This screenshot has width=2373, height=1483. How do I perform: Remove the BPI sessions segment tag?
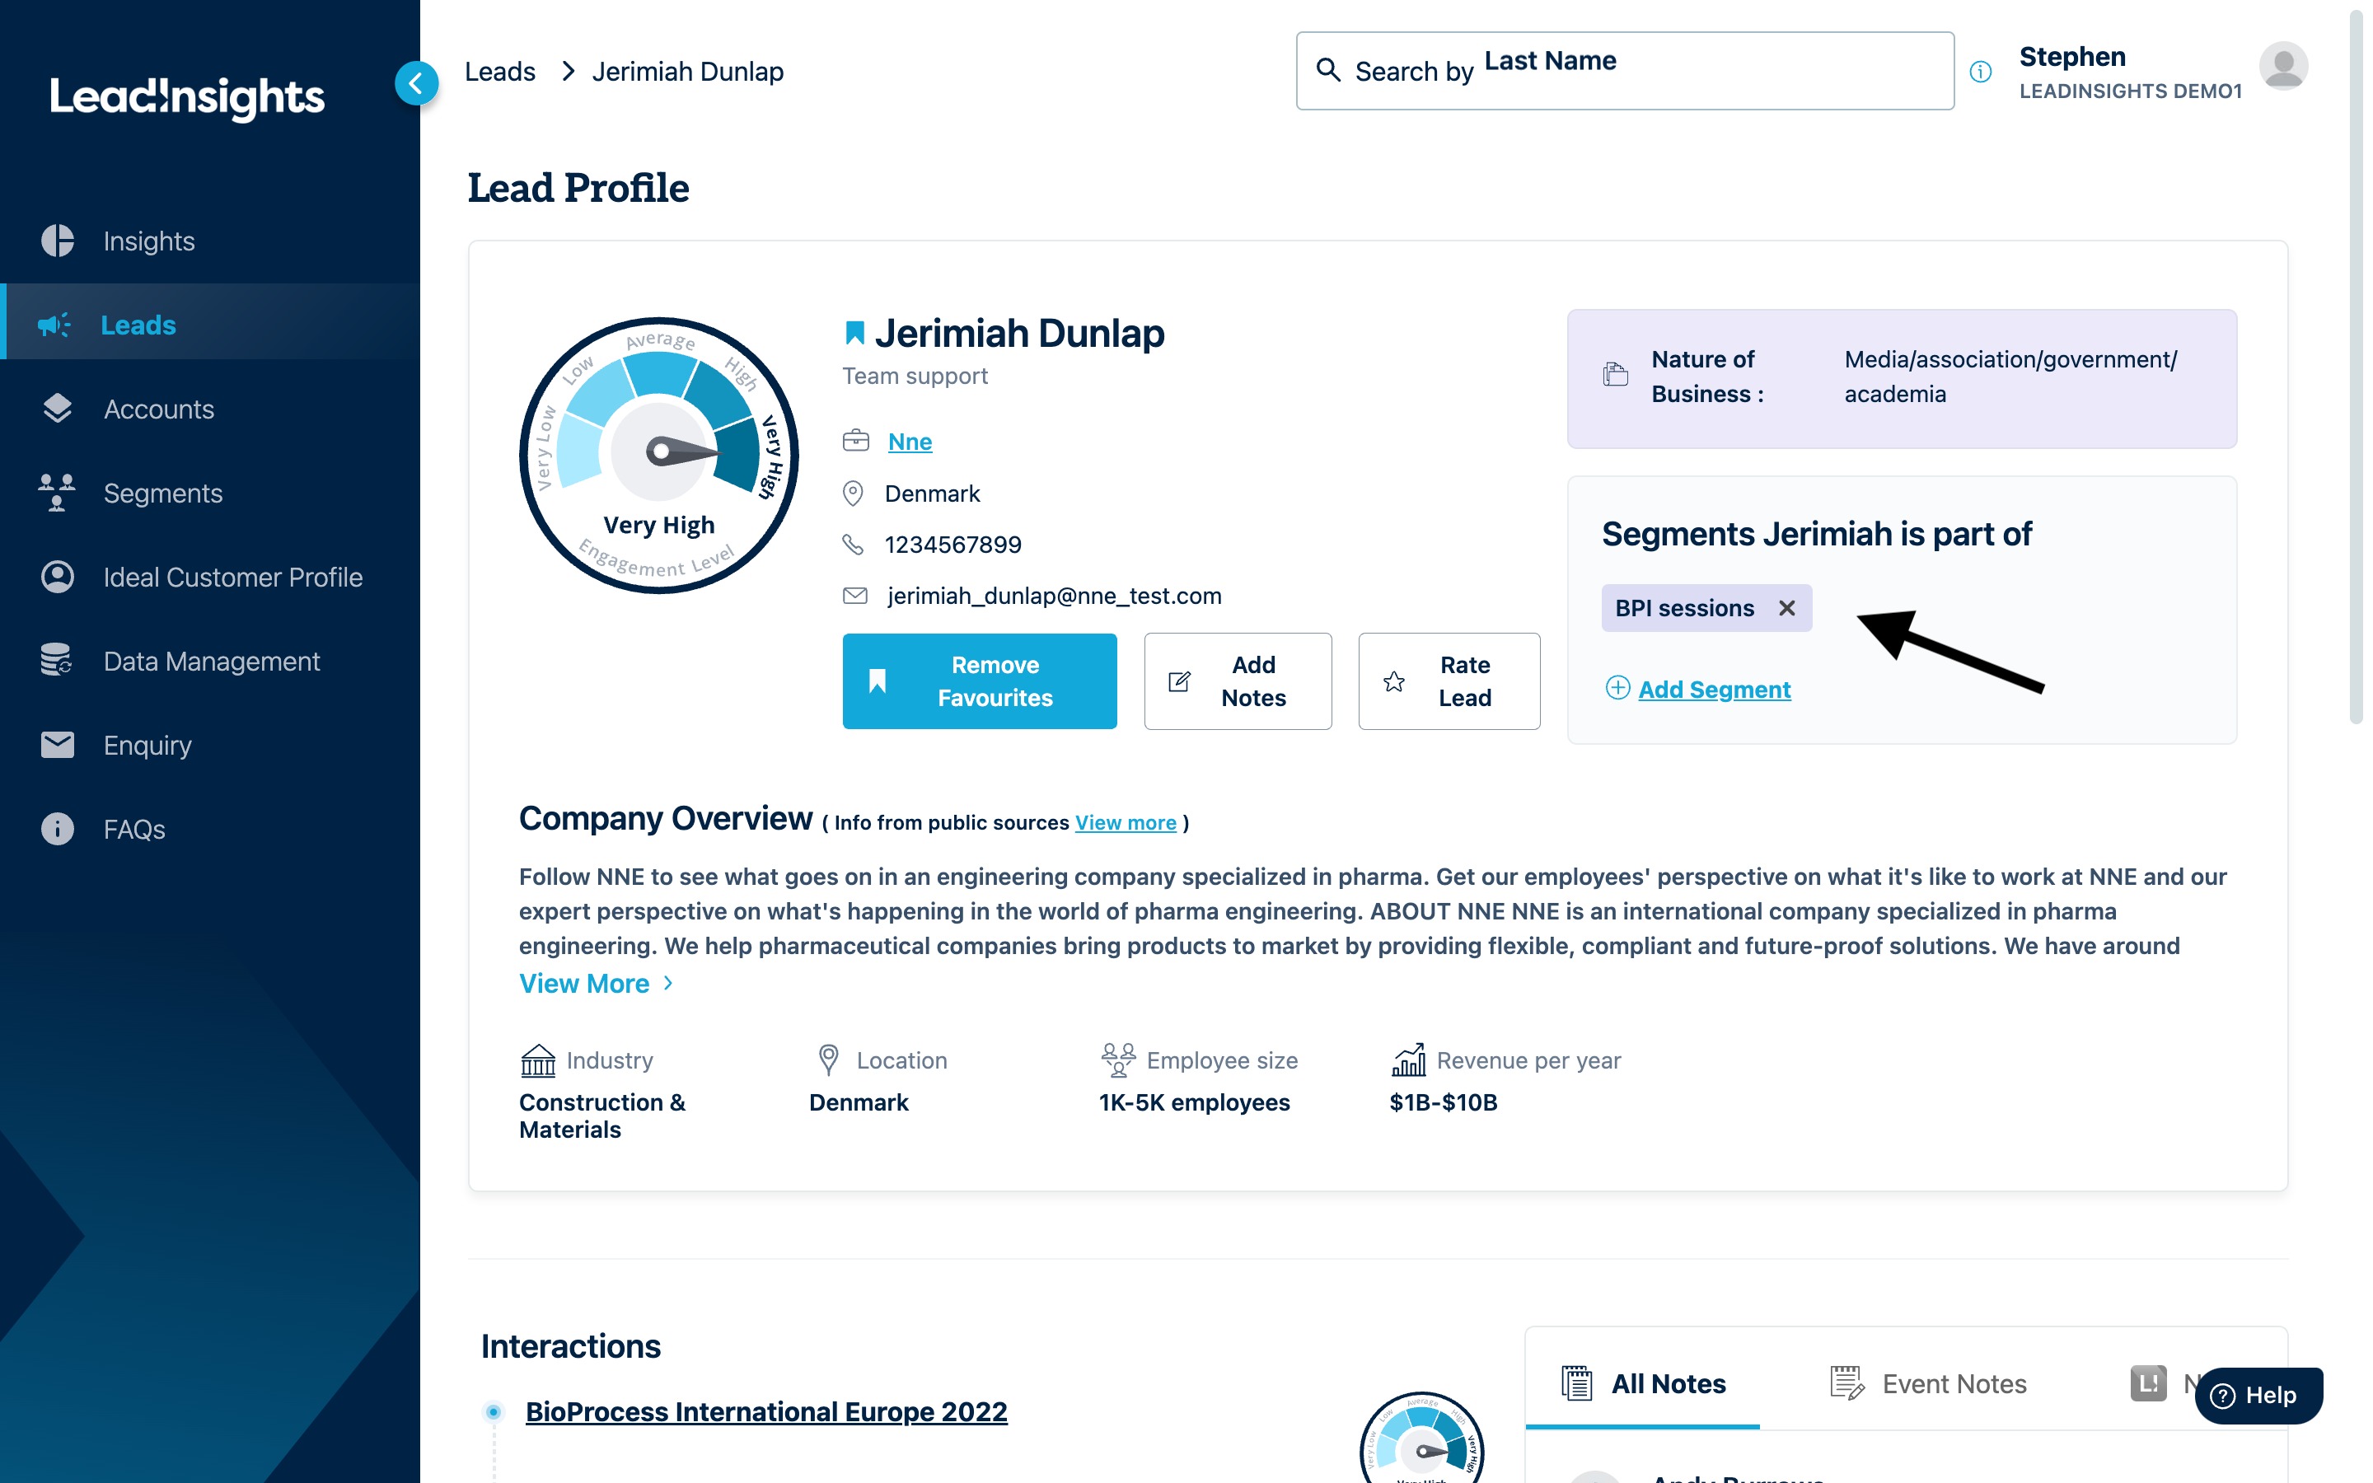[1786, 608]
